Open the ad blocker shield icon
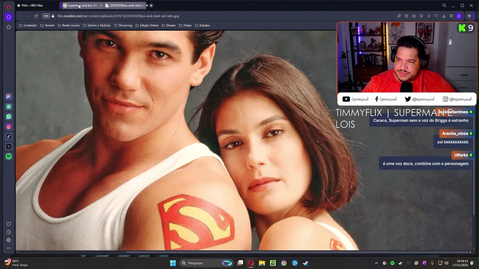This screenshot has height=269, width=479. pos(421,16)
